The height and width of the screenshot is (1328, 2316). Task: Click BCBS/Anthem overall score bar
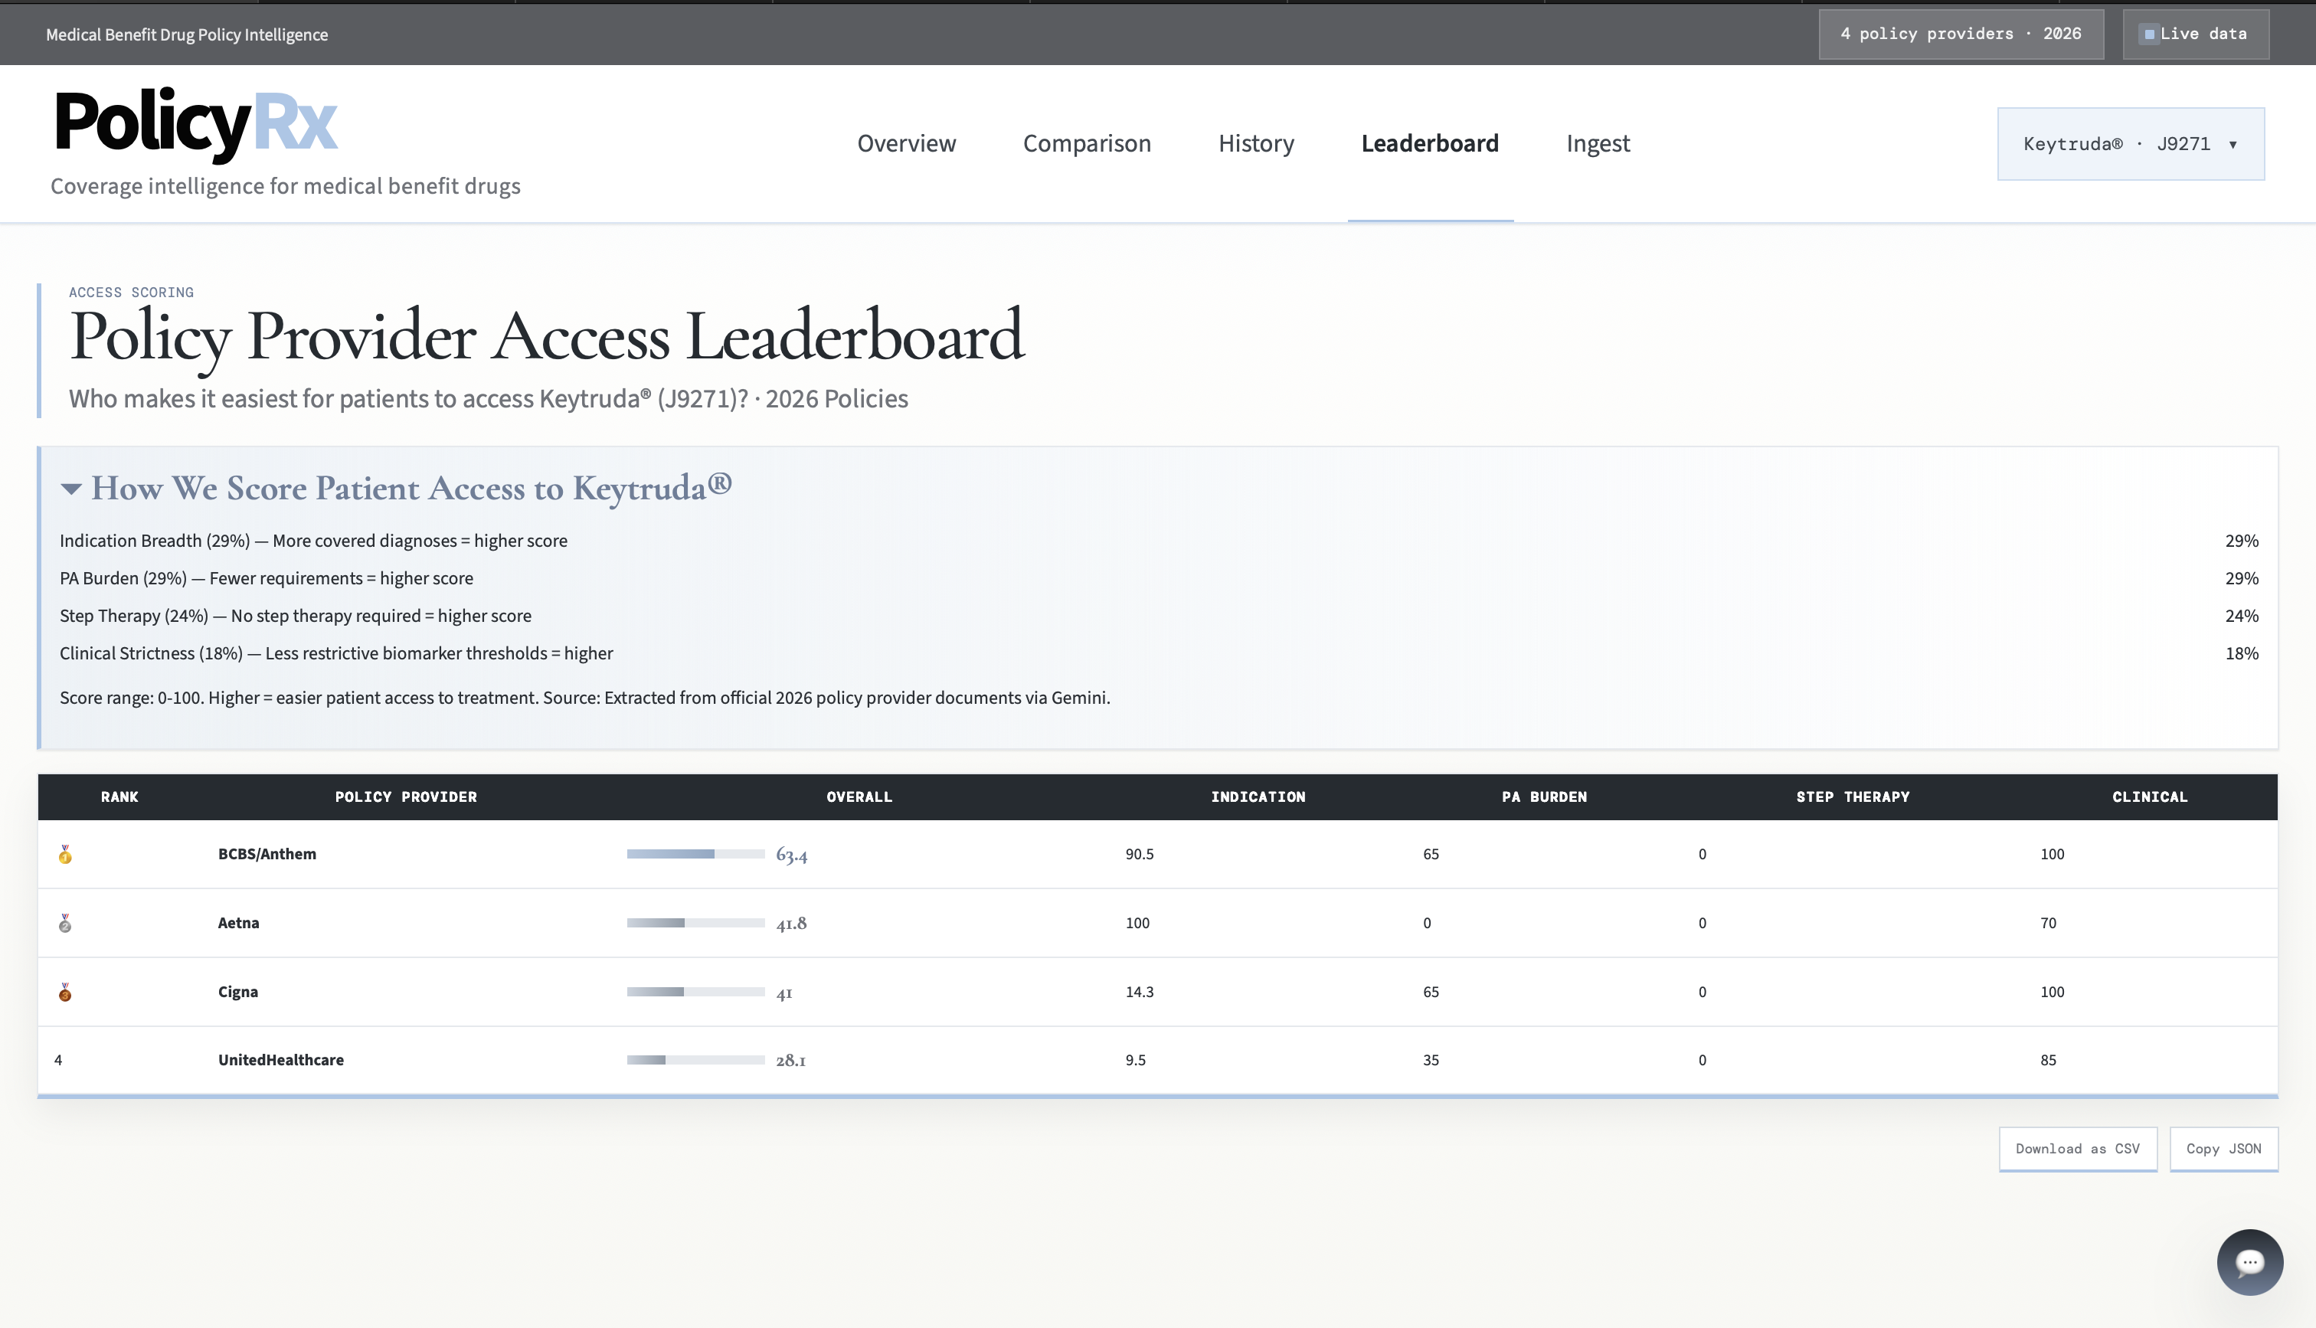(695, 855)
